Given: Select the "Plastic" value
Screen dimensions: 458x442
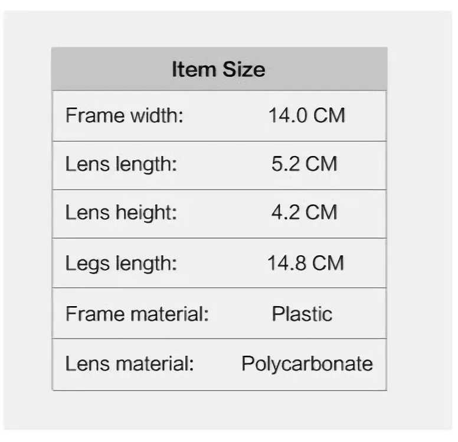Looking at the screenshot, I should pos(302,313).
